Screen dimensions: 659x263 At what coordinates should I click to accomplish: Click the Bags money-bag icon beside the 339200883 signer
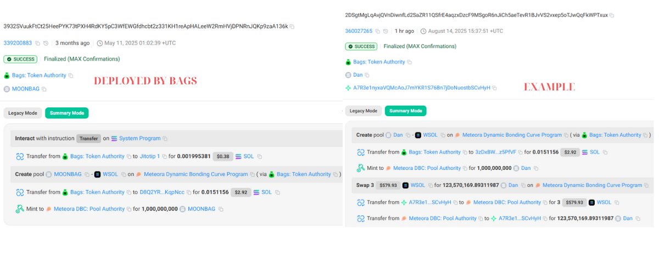click(7, 76)
